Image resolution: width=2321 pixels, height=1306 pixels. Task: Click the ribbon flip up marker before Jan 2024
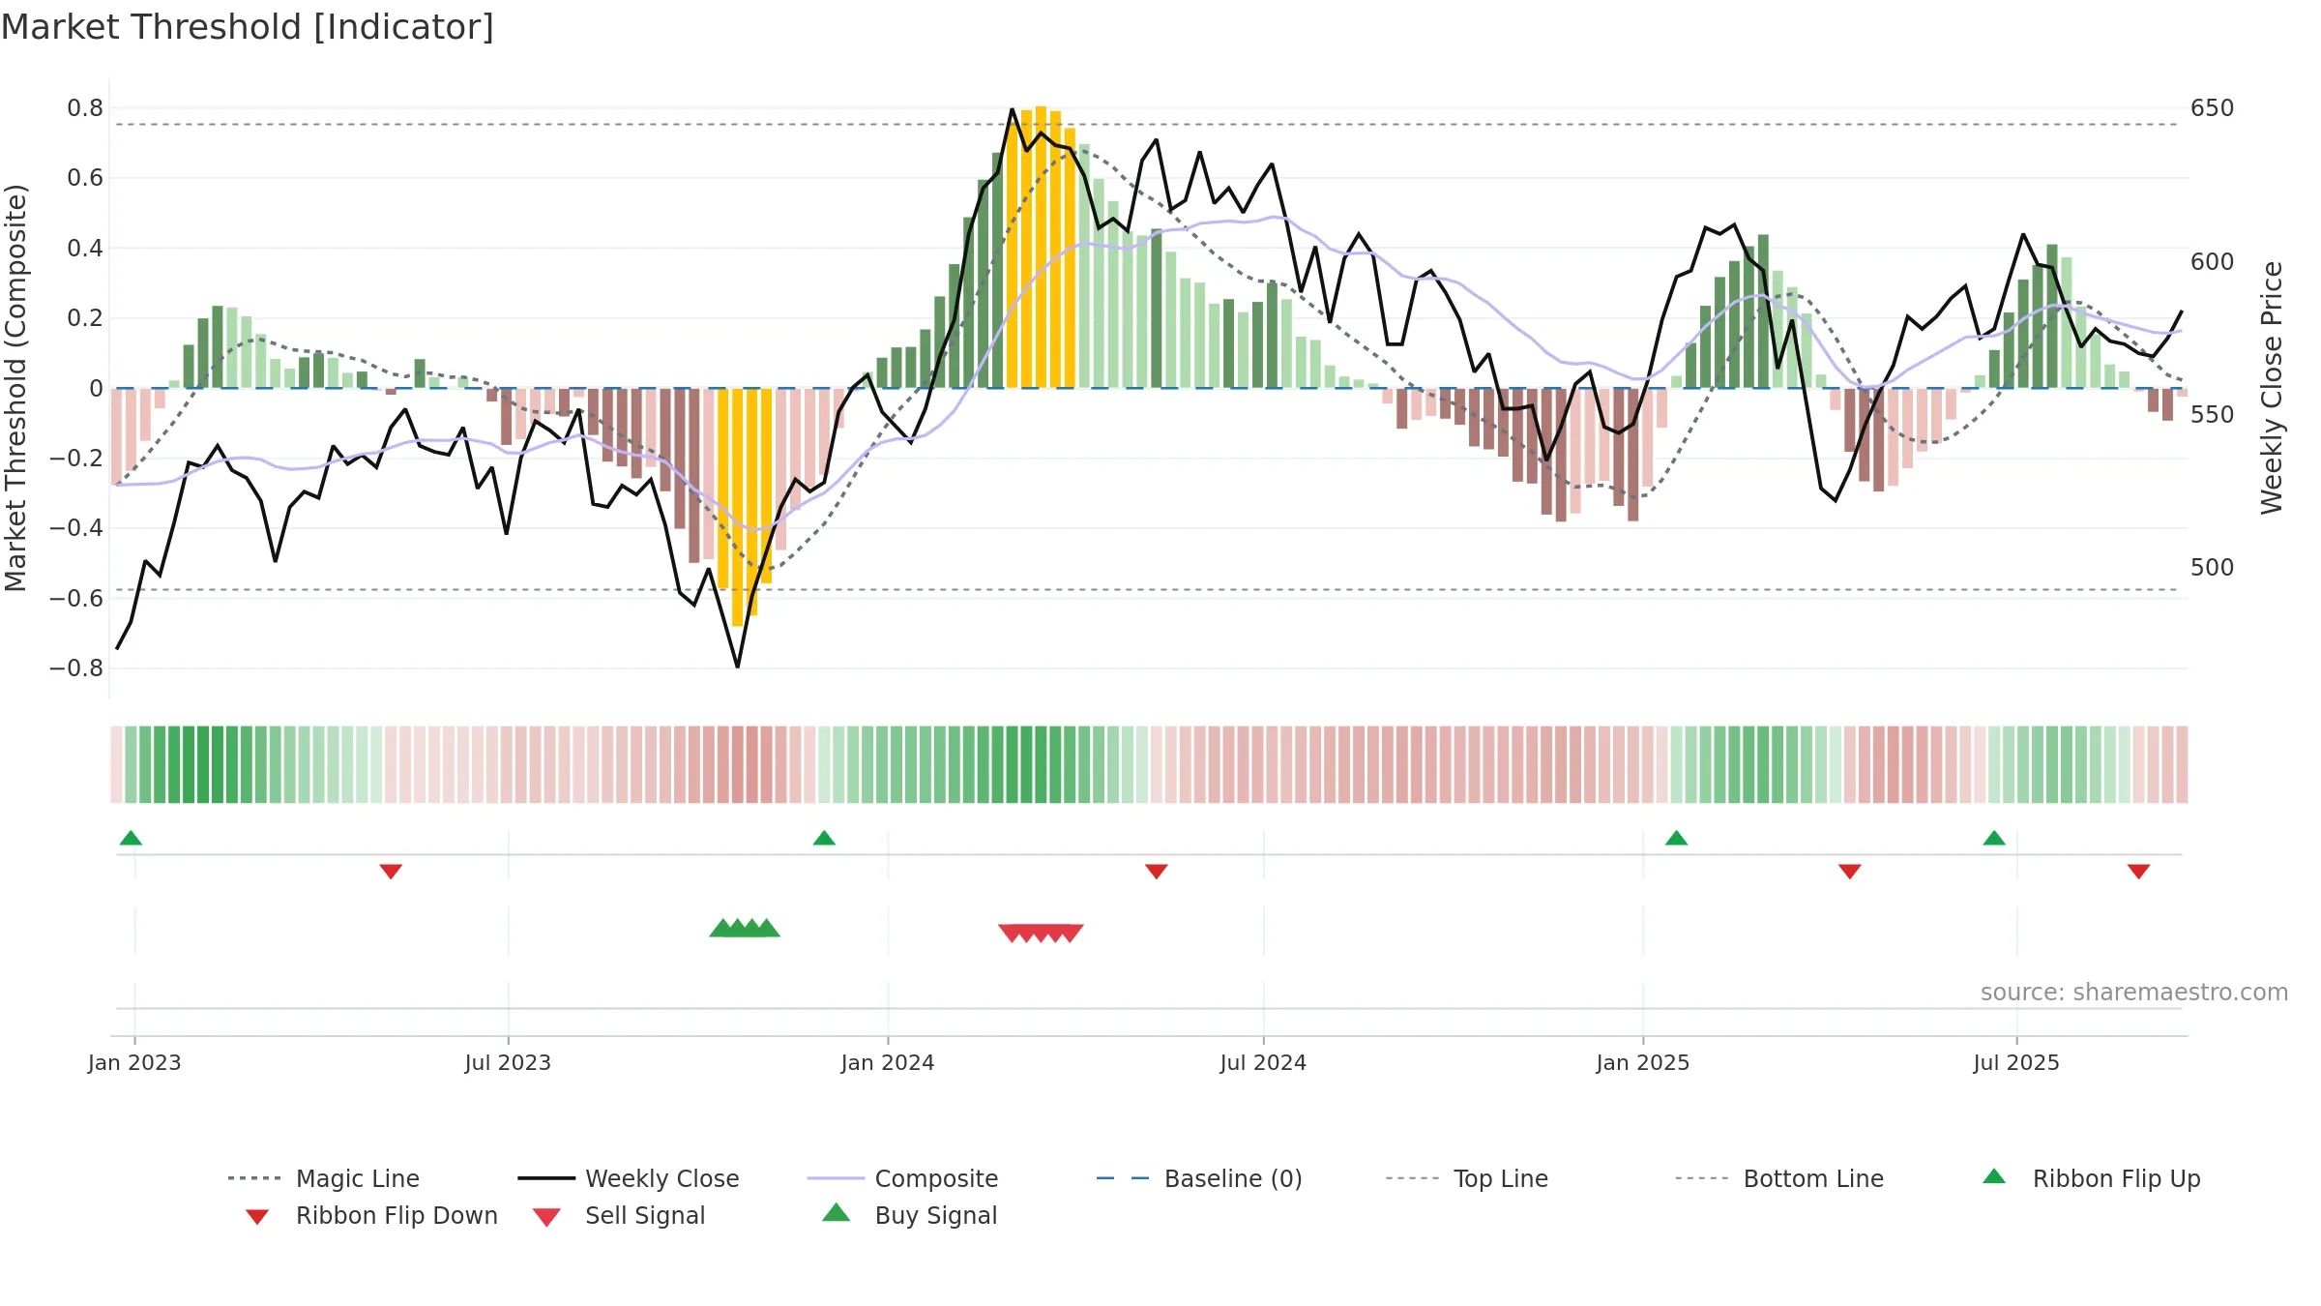click(x=824, y=838)
